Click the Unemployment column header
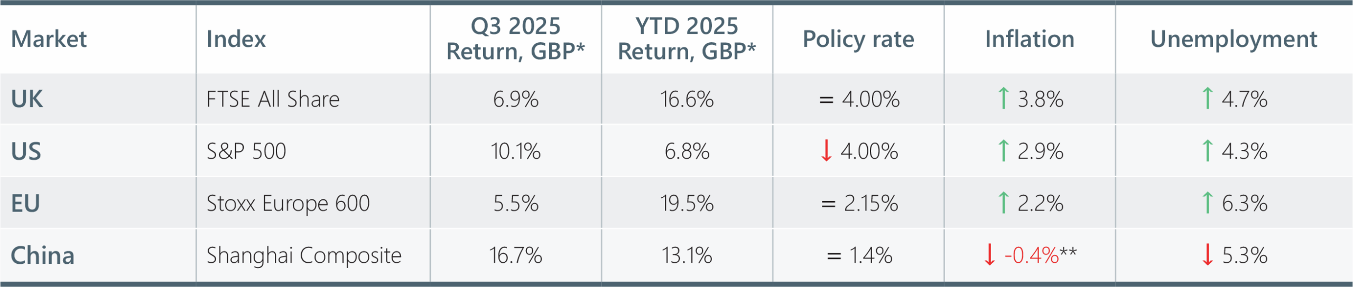 pos(1234,39)
